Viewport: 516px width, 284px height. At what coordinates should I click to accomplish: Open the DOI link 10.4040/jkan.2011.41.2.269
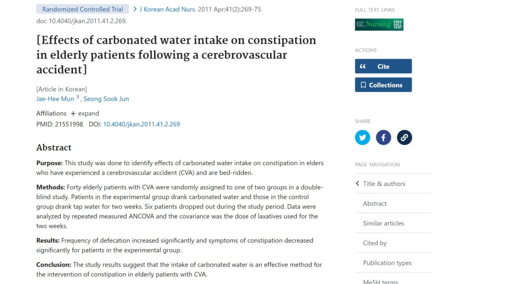(x=142, y=124)
